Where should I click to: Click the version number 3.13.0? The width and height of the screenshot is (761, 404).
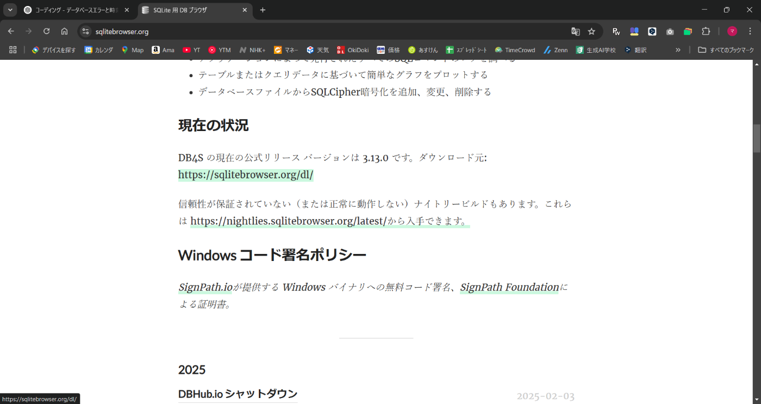[376, 158]
